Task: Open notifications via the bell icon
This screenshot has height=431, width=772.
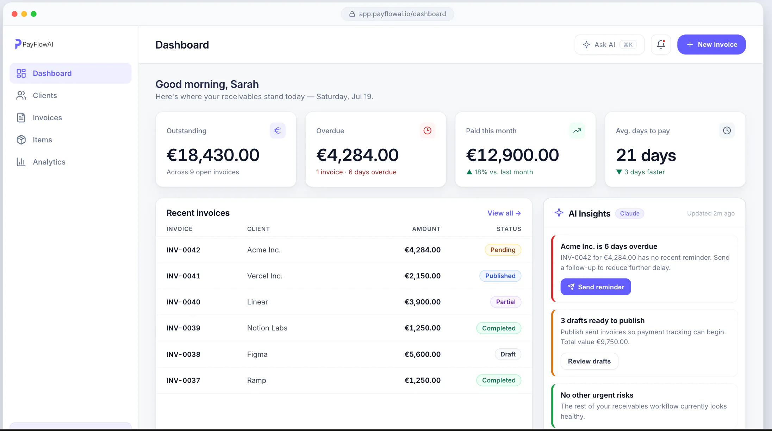Action: 661,45
